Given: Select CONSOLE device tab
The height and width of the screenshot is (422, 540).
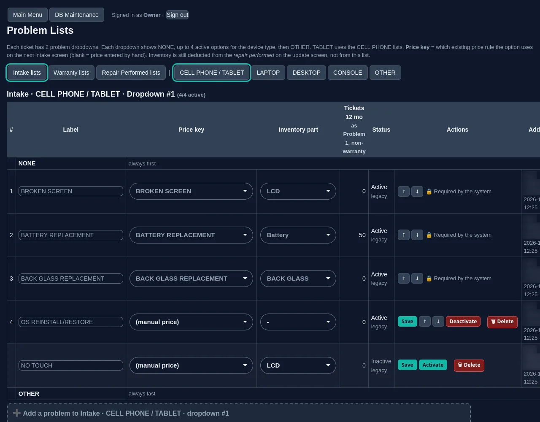Looking at the screenshot, I should [348, 73].
